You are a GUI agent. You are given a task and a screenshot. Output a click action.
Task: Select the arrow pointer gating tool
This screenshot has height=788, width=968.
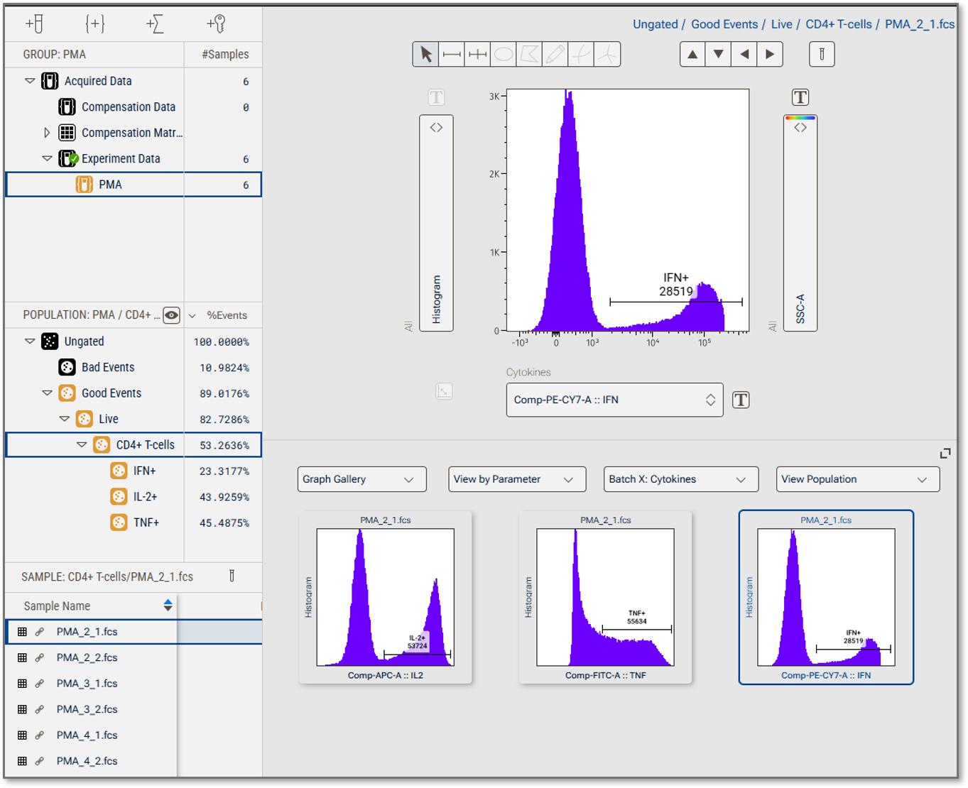[425, 55]
